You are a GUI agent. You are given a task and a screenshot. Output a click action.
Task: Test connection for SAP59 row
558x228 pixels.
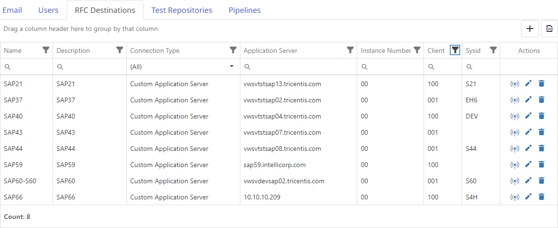tap(515, 165)
